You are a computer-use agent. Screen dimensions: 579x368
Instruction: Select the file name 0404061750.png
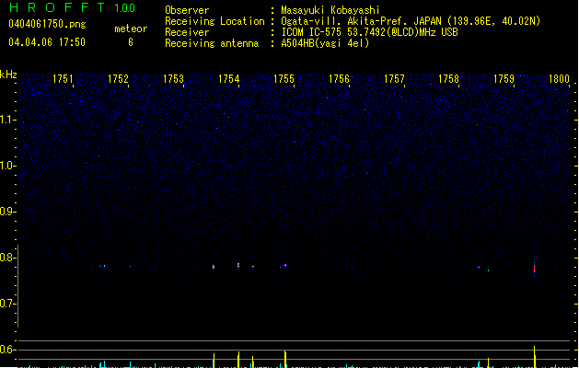[x=47, y=24]
